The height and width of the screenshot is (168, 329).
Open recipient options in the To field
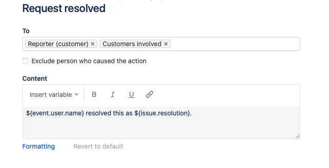tap(235, 44)
